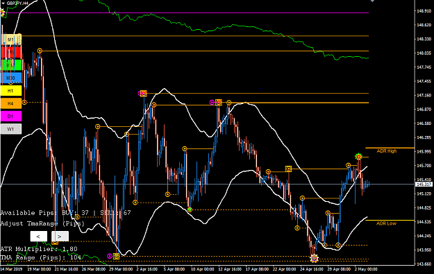Click the square marker at the 29 Mar low
The height and width of the screenshot is (274, 434).
point(116,256)
